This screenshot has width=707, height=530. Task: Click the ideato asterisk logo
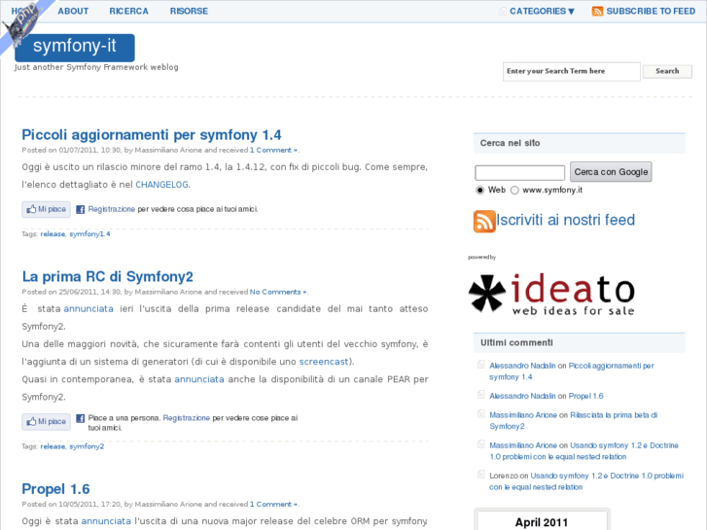[487, 293]
